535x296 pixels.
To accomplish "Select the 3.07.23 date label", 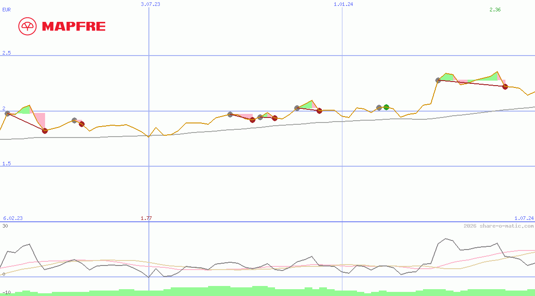I will click(150, 4).
